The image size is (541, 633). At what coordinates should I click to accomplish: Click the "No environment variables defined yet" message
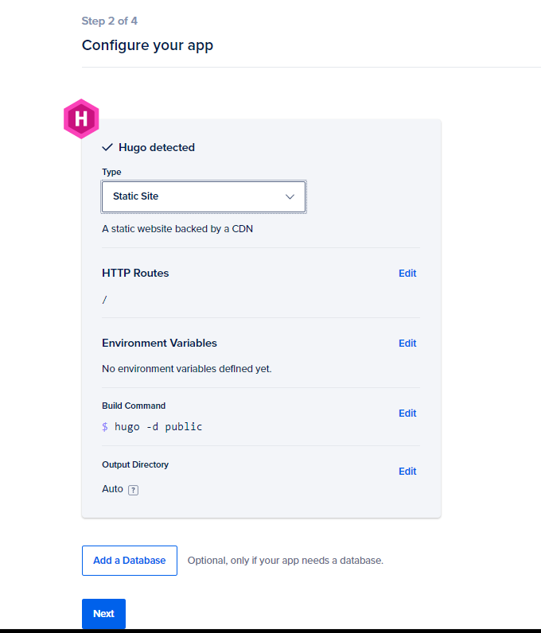pos(187,369)
